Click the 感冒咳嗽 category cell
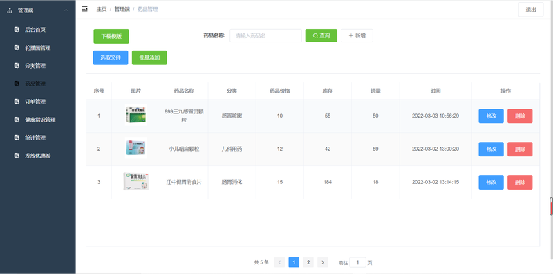Viewport: 553px width, 274px height. pyautogui.click(x=232, y=116)
